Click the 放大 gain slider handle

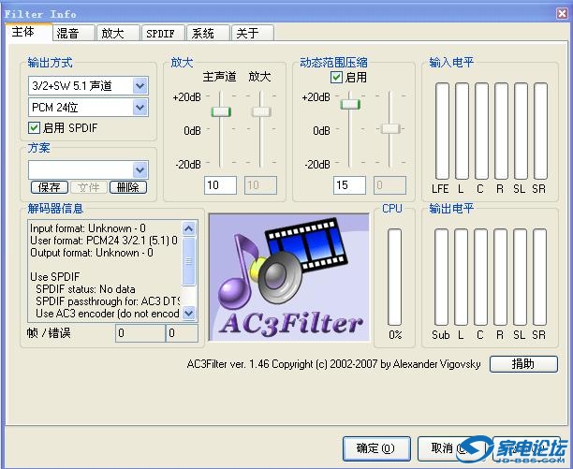(x=261, y=111)
